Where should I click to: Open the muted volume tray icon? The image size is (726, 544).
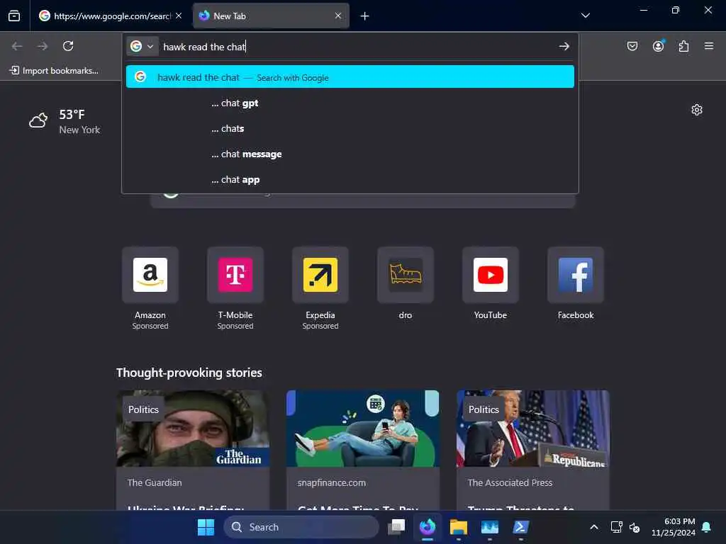(635, 527)
